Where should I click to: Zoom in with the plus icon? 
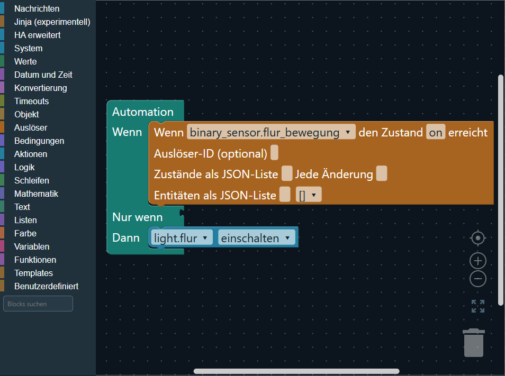tap(478, 261)
